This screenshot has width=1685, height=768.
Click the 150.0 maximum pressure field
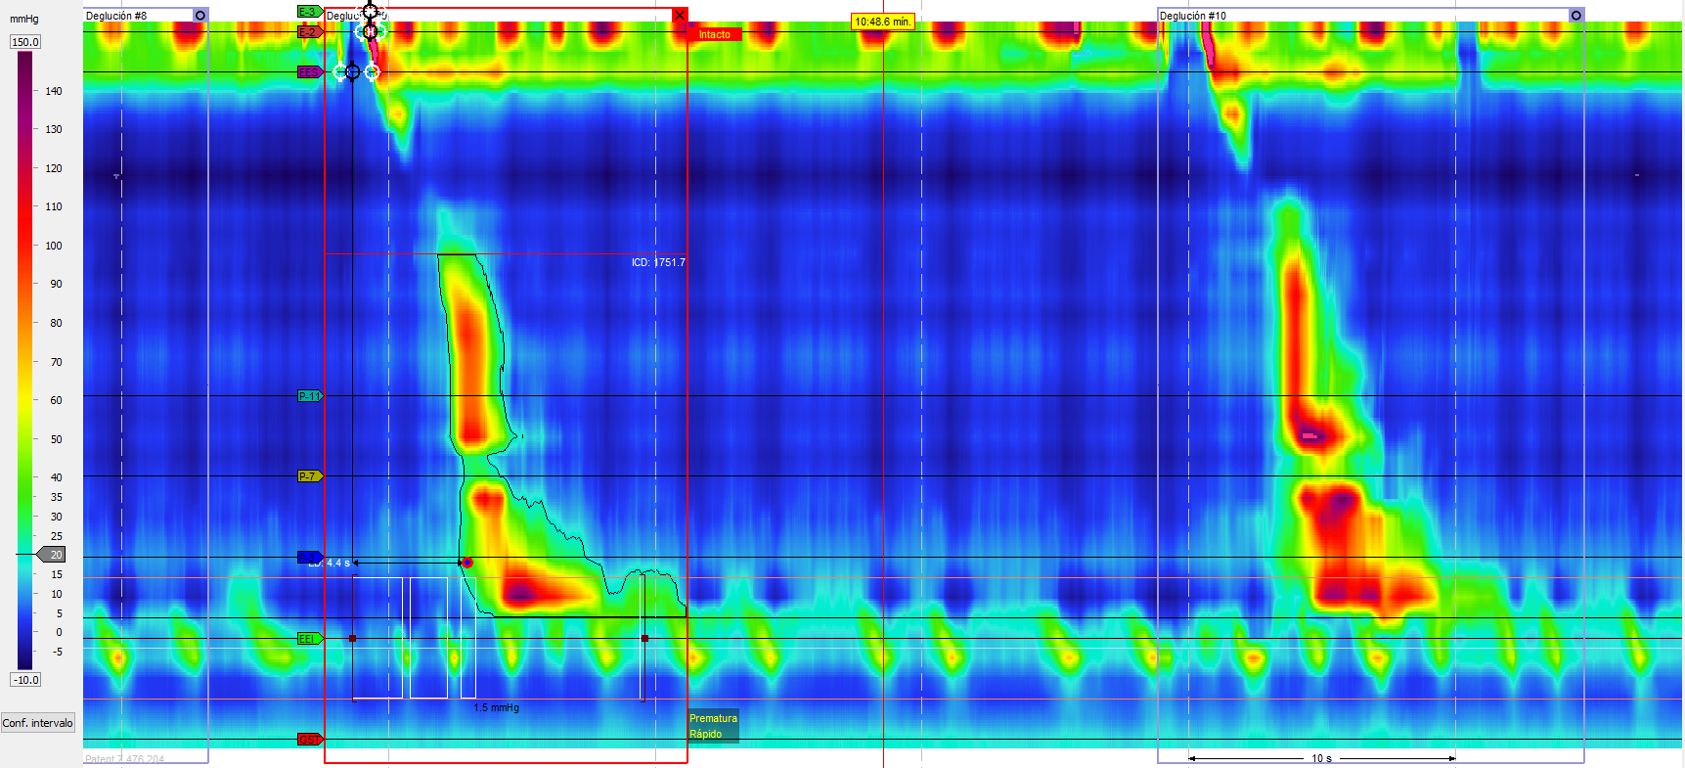click(25, 42)
